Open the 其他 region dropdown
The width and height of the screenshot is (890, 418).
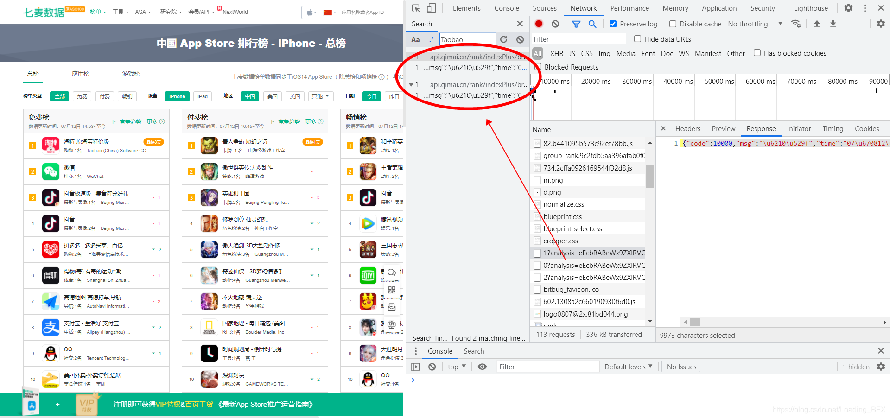[x=320, y=96]
